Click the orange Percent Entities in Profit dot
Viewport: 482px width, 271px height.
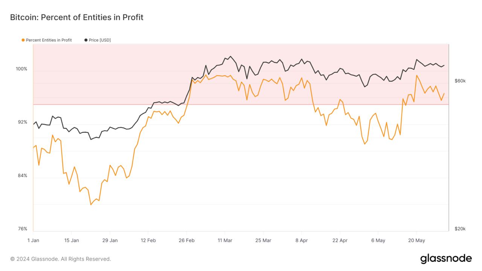[23, 40]
